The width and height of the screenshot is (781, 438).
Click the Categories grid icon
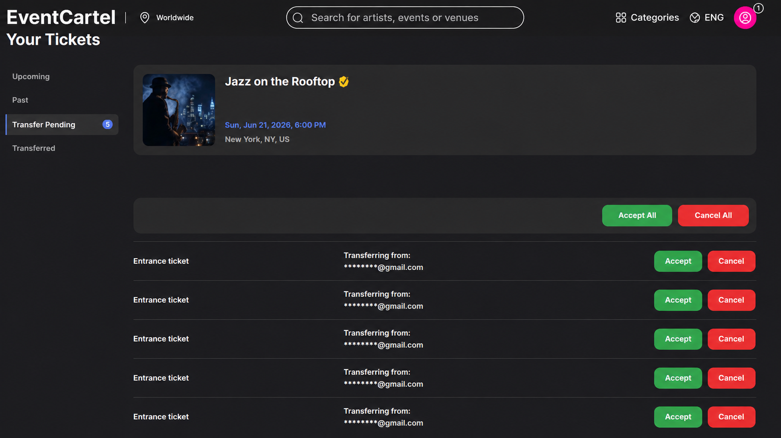621,18
